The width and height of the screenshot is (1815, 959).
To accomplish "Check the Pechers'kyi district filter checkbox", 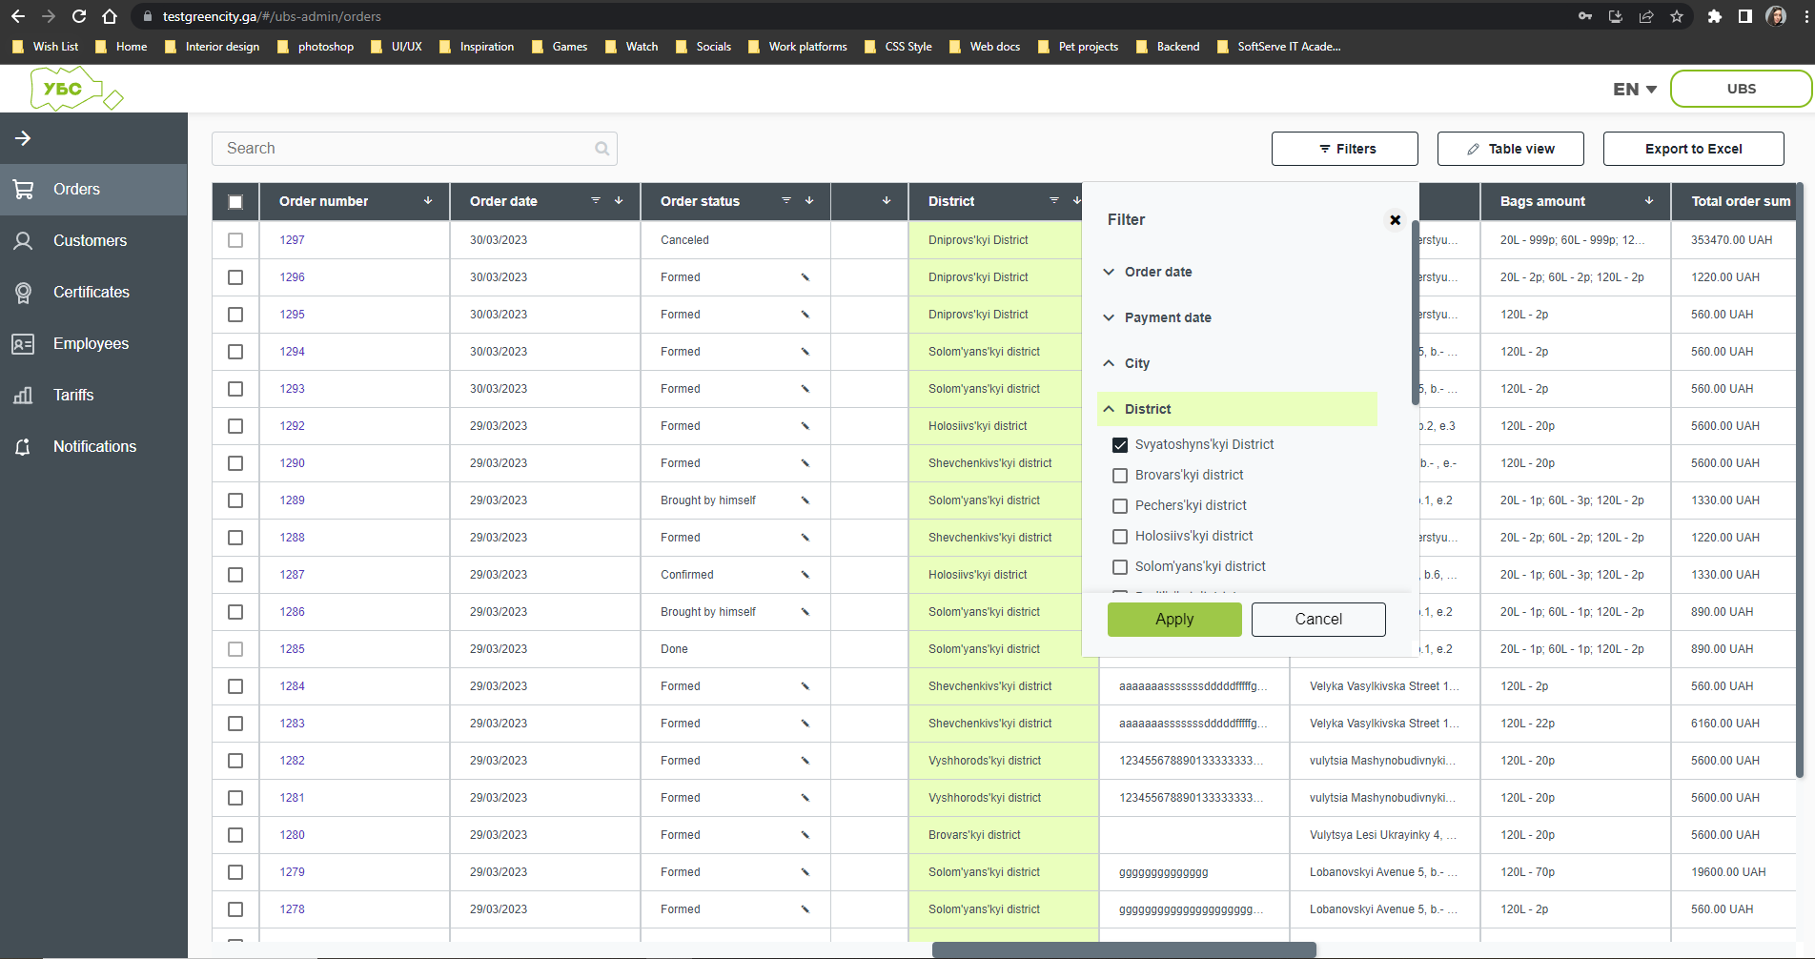I will click(1119, 505).
